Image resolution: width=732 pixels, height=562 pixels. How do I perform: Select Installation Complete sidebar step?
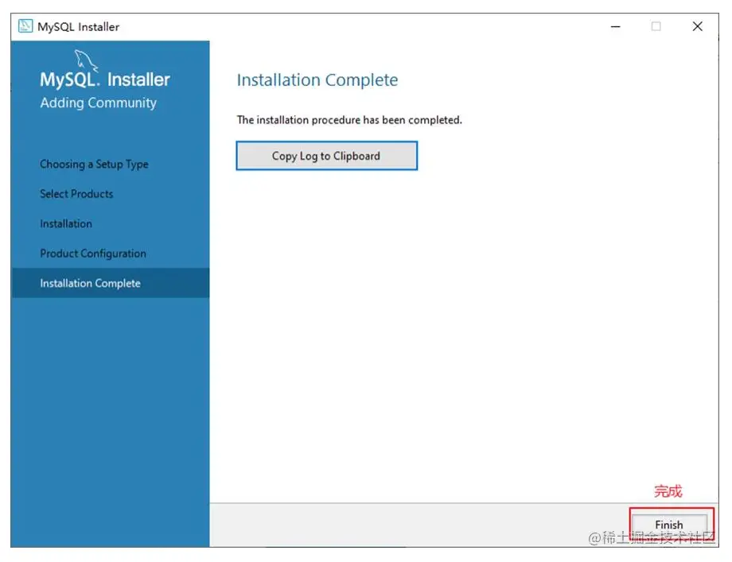tap(110, 283)
